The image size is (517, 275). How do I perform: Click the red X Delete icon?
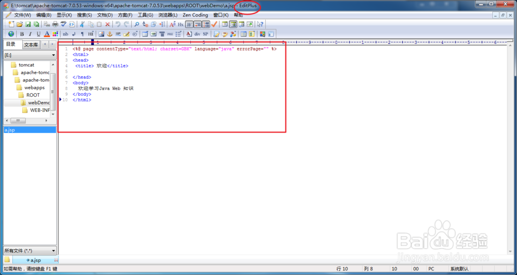pyautogui.click(x=108, y=24)
